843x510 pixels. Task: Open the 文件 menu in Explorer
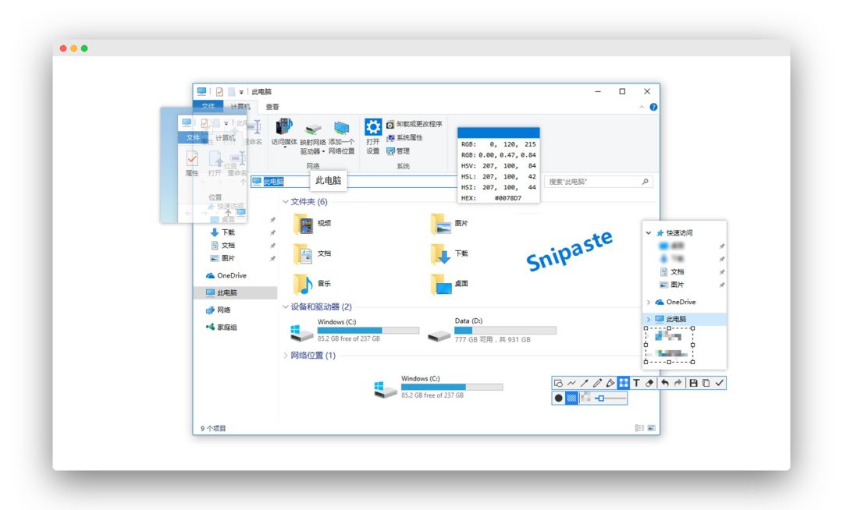[209, 104]
